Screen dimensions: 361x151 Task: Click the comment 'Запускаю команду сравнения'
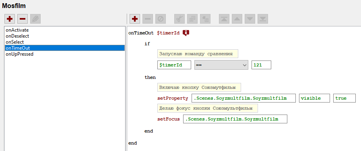[198, 54]
